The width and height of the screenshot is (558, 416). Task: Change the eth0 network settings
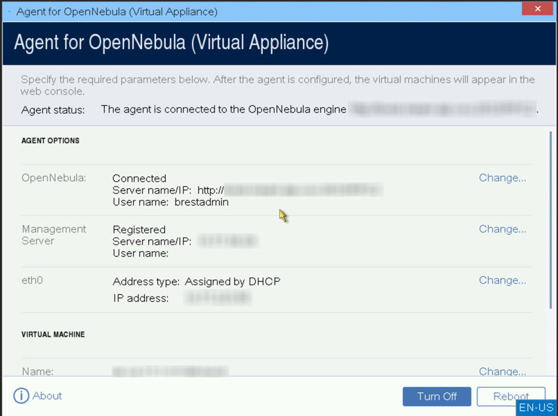pyautogui.click(x=502, y=280)
